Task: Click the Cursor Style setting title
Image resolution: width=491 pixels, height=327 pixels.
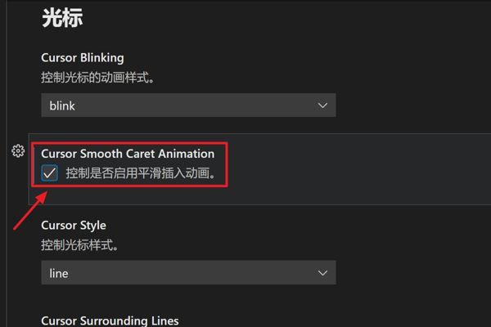Action: pos(74,225)
